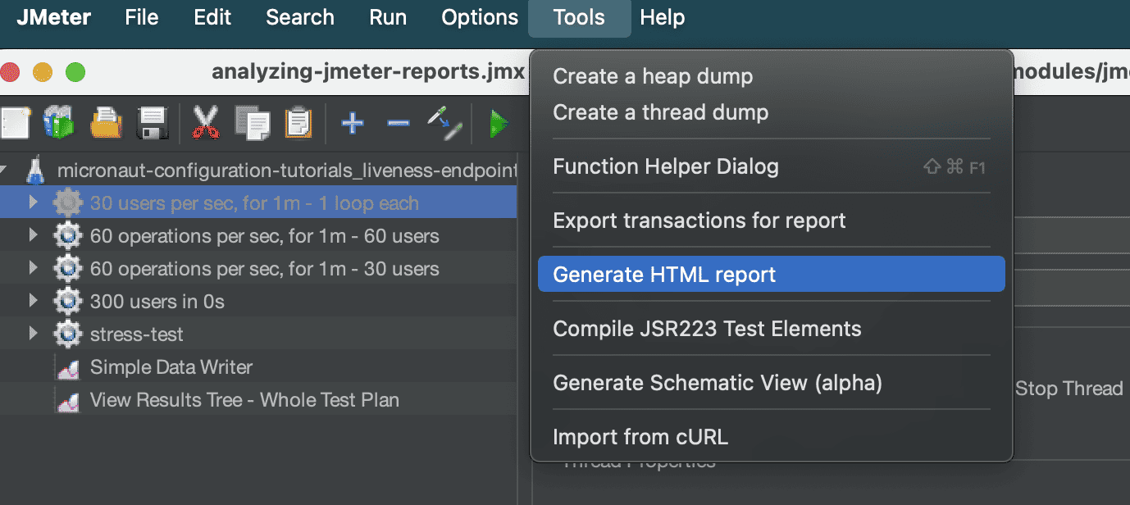
Task: Click the New test plan toolbar icon
Action: (15, 123)
